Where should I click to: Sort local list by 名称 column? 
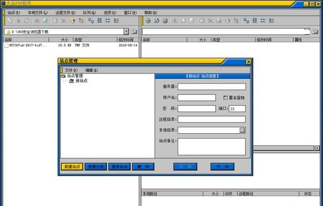pyautogui.click(x=26, y=39)
